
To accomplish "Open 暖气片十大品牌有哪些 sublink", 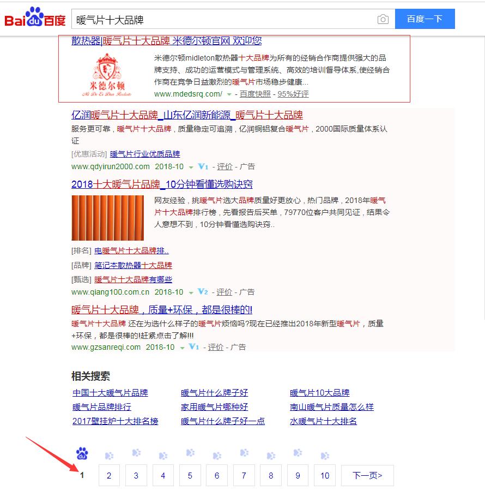I will click(133, 279).
